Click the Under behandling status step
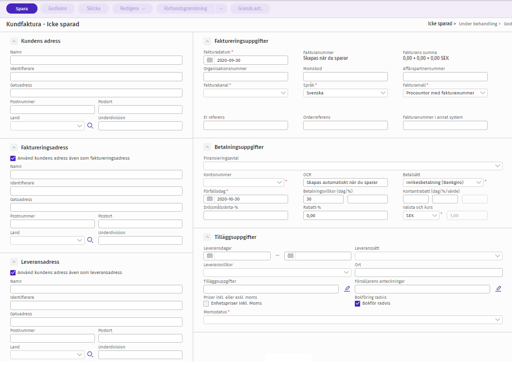The height and width of the screenshot is (365, 512). pos(478,24)
